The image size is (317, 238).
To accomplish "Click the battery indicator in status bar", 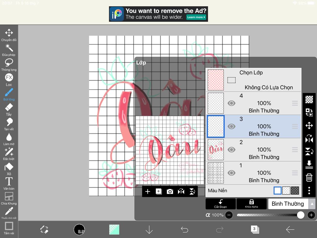I will 311,3.
